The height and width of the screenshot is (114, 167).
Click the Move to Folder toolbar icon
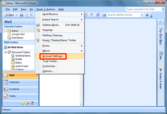tap(26, 15)
